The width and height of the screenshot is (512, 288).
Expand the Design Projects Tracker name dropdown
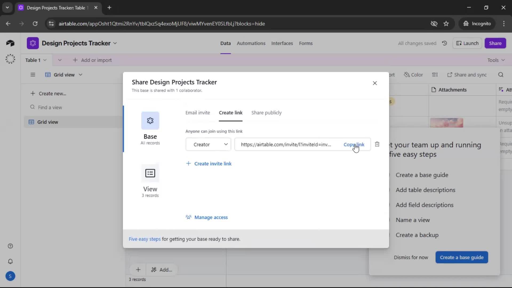tap(115, 43)
